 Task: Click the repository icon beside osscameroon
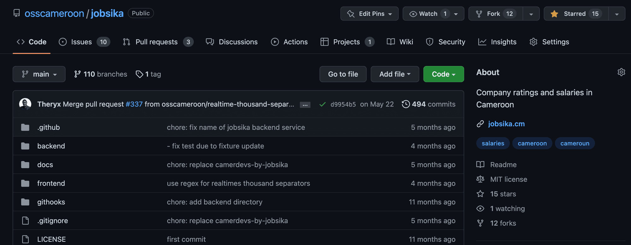16,13
